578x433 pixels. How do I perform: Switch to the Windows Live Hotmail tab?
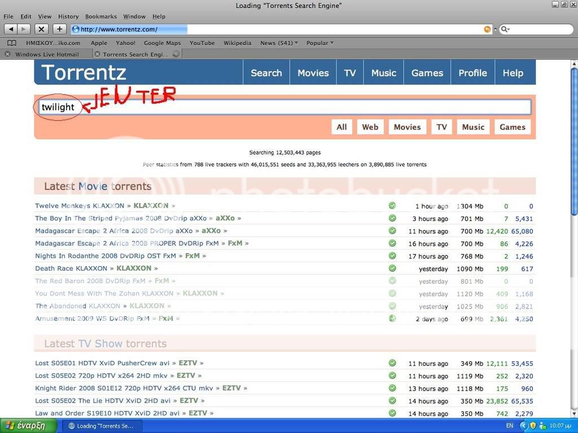click(47, 55)
